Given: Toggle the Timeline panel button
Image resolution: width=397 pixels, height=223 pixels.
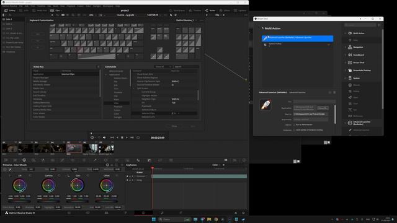Looking at the screenshot, I should pos(195,11).
